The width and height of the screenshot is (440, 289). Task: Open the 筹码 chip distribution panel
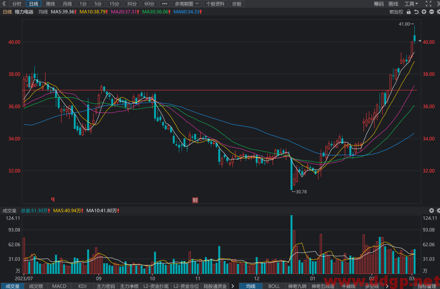pos(379,3)
